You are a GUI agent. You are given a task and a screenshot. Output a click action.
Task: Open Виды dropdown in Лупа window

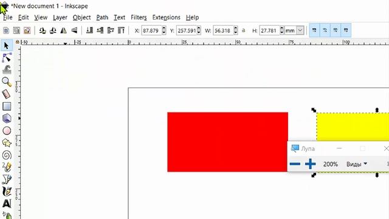pyautogui.click(x=357, y=164)
